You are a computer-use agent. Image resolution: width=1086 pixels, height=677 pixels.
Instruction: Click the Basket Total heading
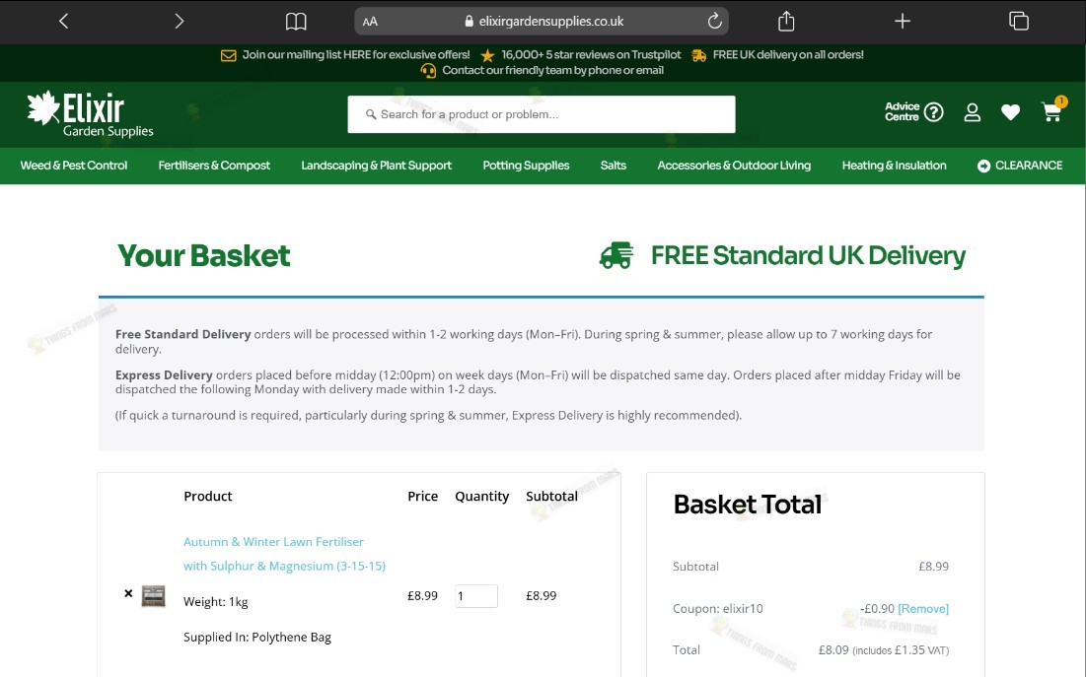point(748,505)
